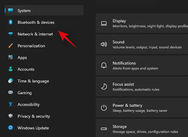Click the Bluetooth icon in the sidebar
Viewport: 188px width, 137px height.
[x=11, y=22]
